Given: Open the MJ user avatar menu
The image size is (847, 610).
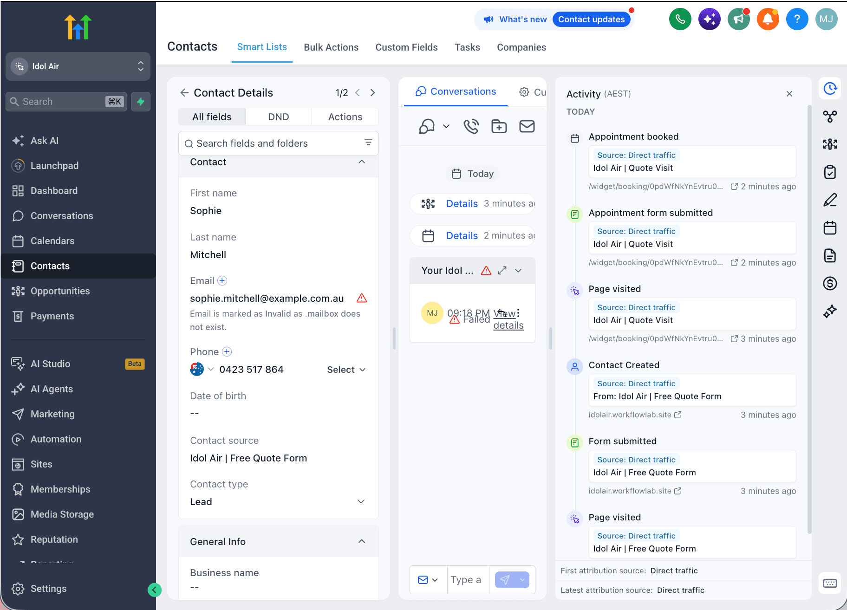Looking at the screenshot, I should point(826,19).
